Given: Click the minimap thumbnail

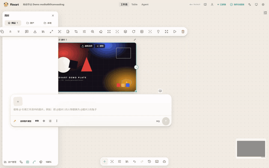Looking at the screenshot, I should click(x=251, y=149).
